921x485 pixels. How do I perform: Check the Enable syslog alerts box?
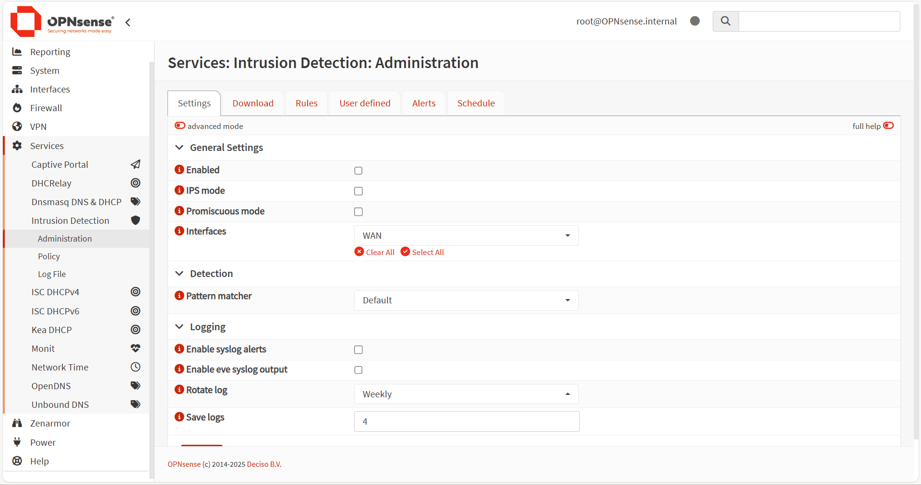[x=359, y=350]
